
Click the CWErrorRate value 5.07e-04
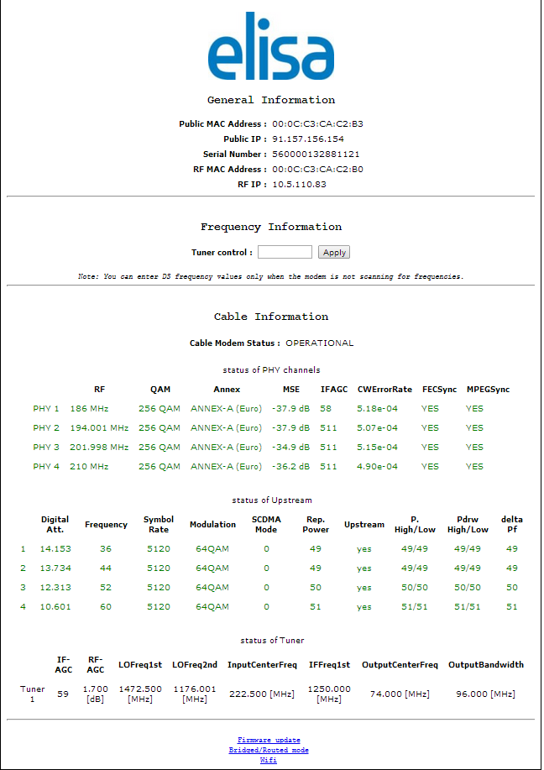[x=377, y=427]
